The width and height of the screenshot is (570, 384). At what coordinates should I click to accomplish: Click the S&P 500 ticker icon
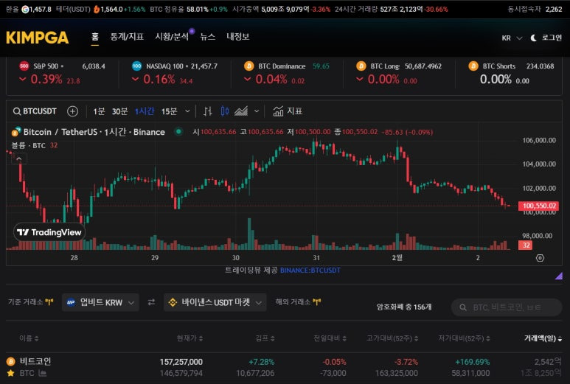24,66
